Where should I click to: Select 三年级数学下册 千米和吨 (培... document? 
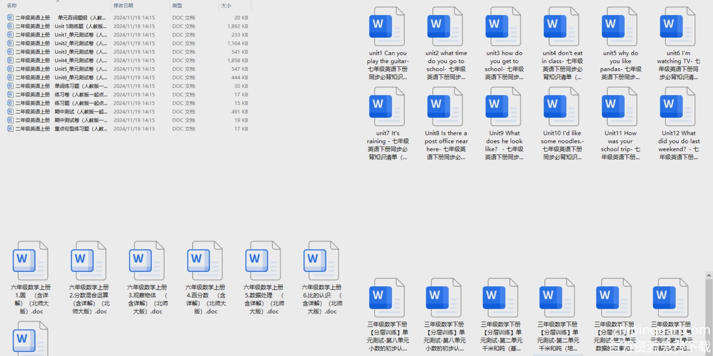[x=557, y=299]
